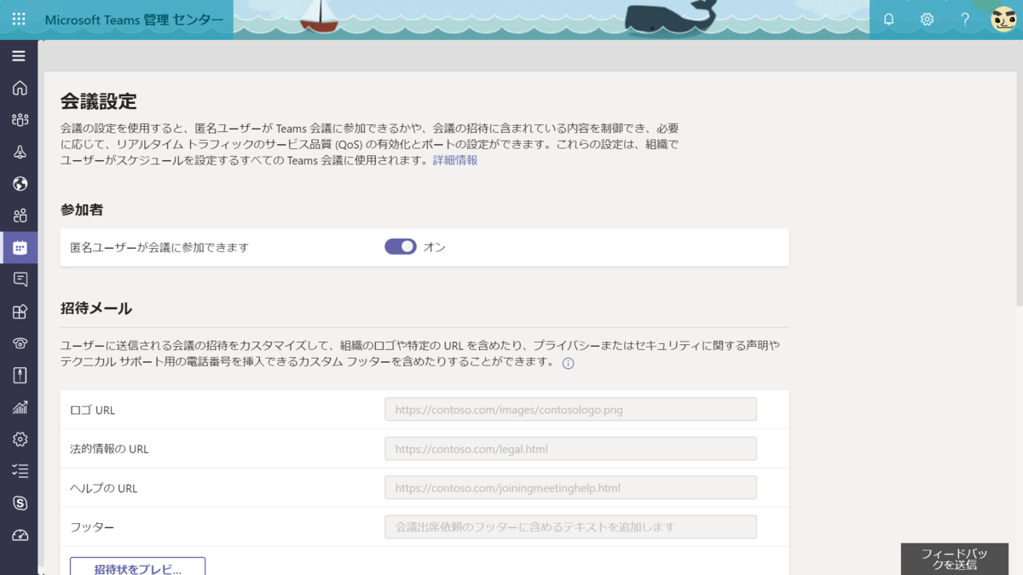
Task: Select the フッター row label
Action: click(x=92, y=527)
